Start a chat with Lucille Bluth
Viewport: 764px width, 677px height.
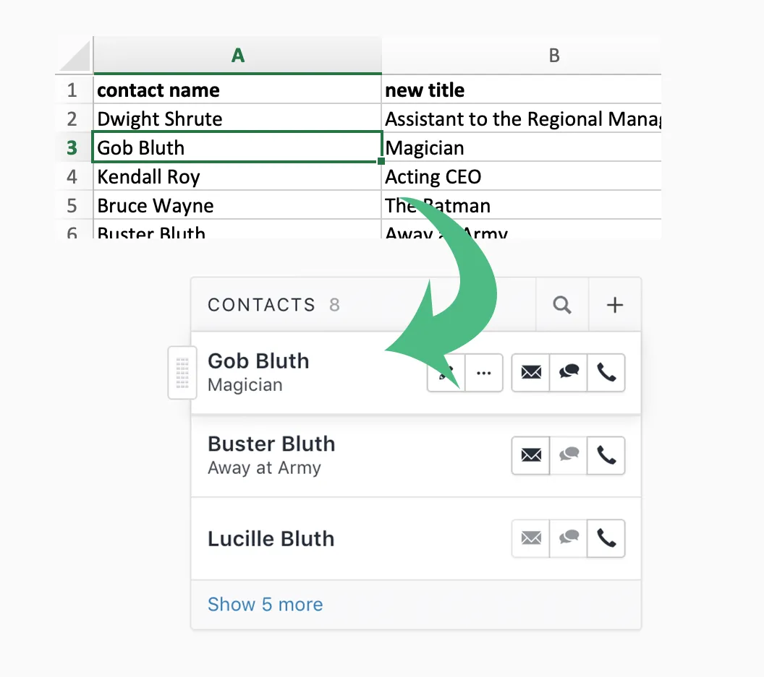click(x=569, y=538)
